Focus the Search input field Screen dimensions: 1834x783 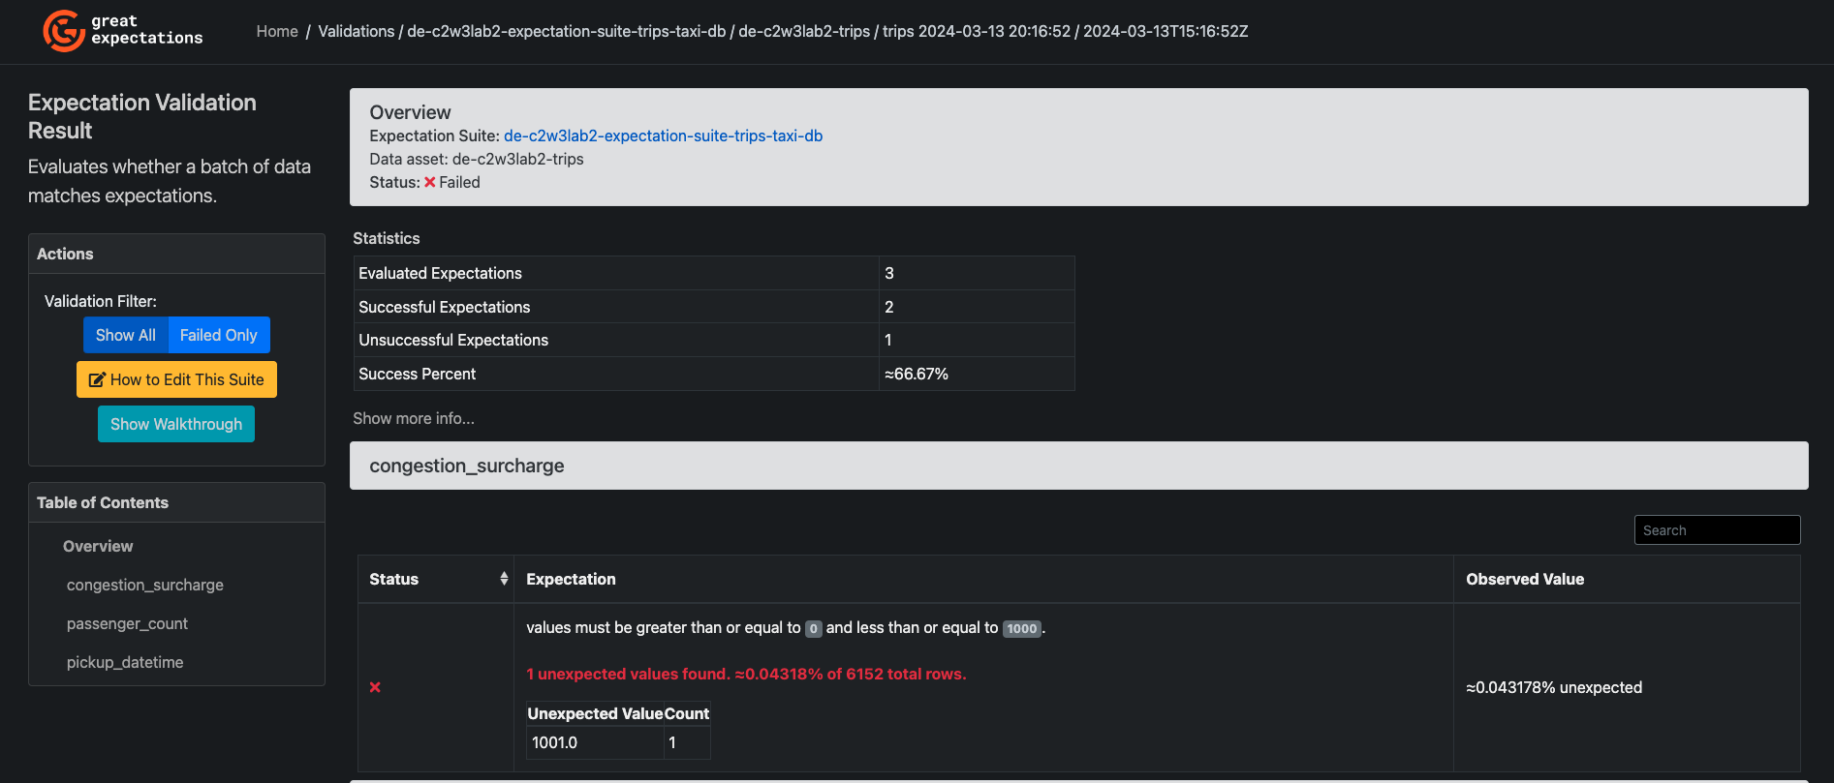(1717, 530)
